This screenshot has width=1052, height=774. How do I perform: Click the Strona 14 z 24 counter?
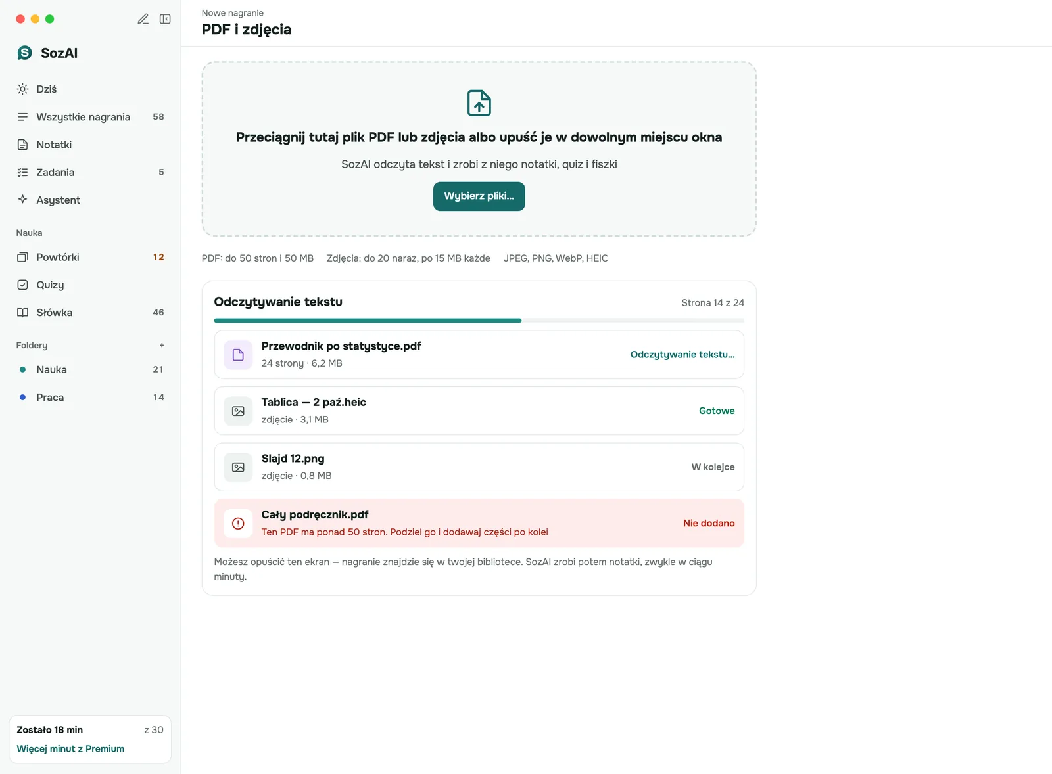[x=713, y=302]
